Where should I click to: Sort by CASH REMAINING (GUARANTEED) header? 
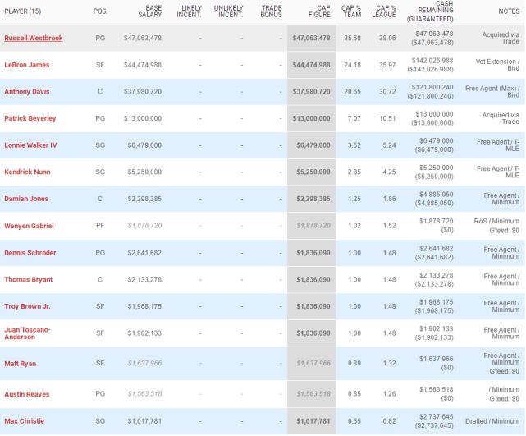tap(430, 11)
